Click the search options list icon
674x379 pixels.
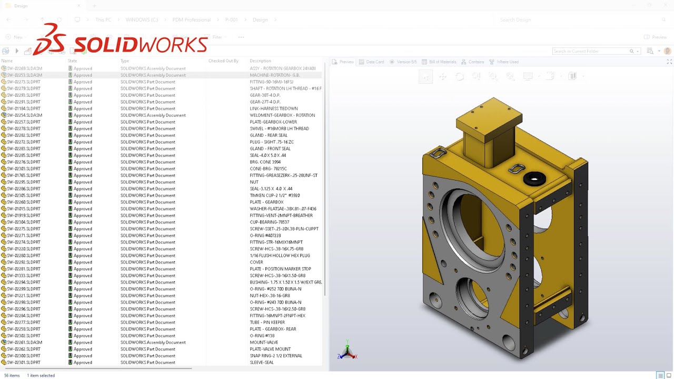click(x=650, y=51)
